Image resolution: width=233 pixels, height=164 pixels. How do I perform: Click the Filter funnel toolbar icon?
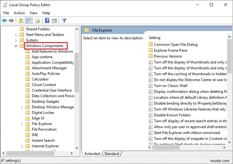(64, 20)
